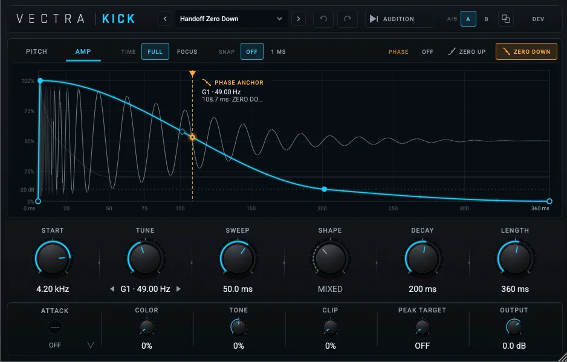This screenshot has width=567, height=362.
Task: Redo the last change
Action: tap(348, 19)
